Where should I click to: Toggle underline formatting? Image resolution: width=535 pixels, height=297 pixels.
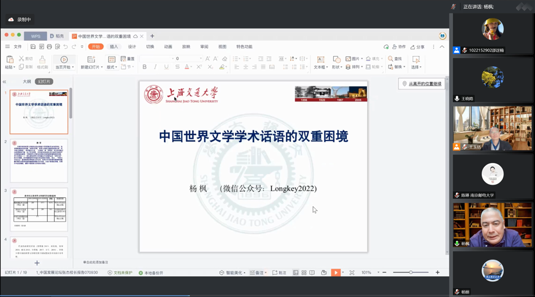[x=166, y=67]
